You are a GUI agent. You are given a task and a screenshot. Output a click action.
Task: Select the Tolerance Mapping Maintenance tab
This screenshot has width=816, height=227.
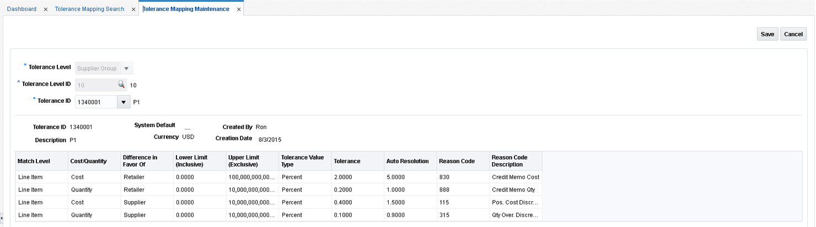coord(186,9)
